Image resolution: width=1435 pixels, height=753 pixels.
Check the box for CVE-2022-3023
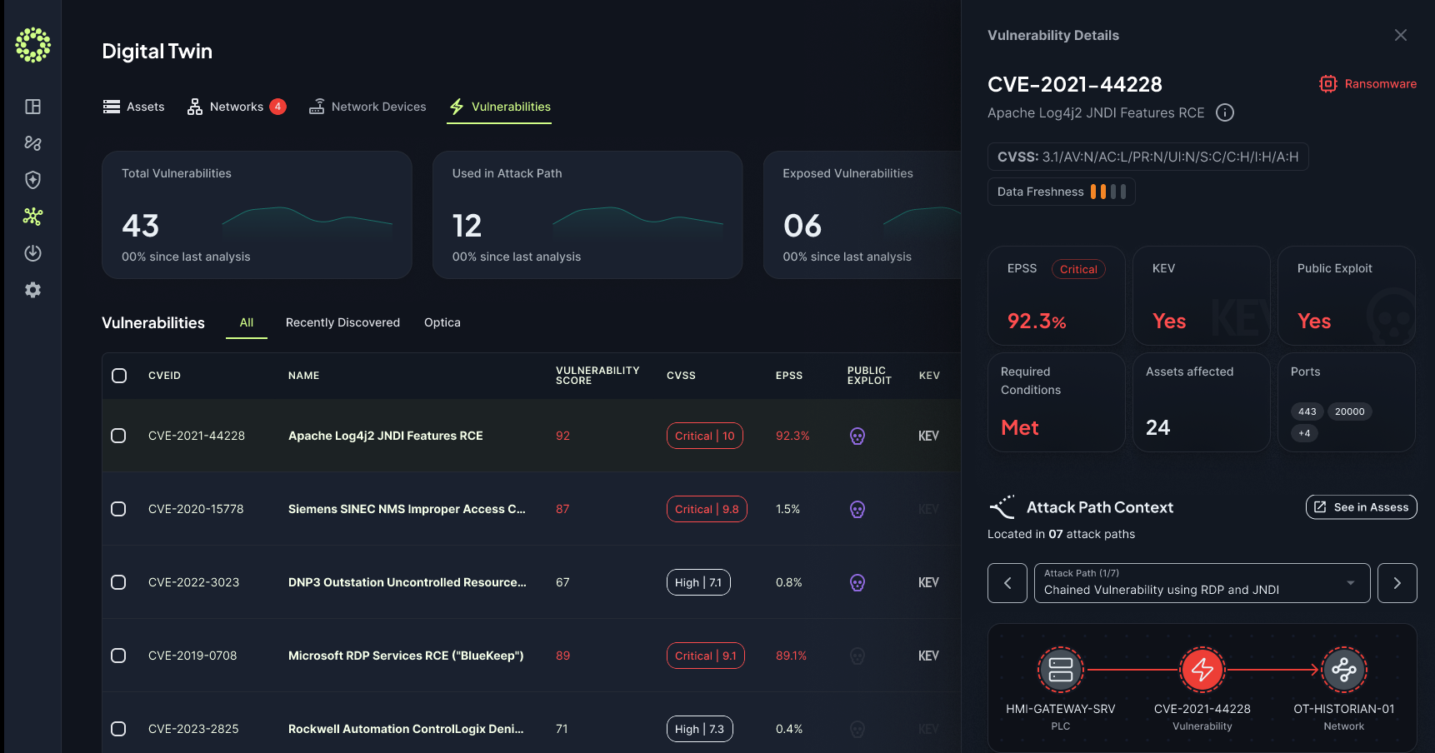pos(118,582)
